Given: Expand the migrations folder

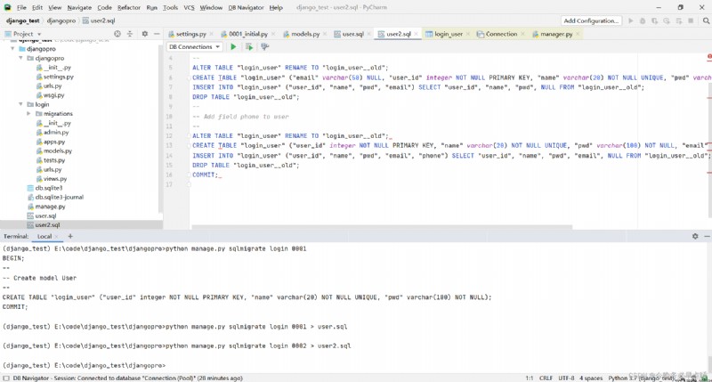Looking at the screenshot, I should click(x=28, y=114).
